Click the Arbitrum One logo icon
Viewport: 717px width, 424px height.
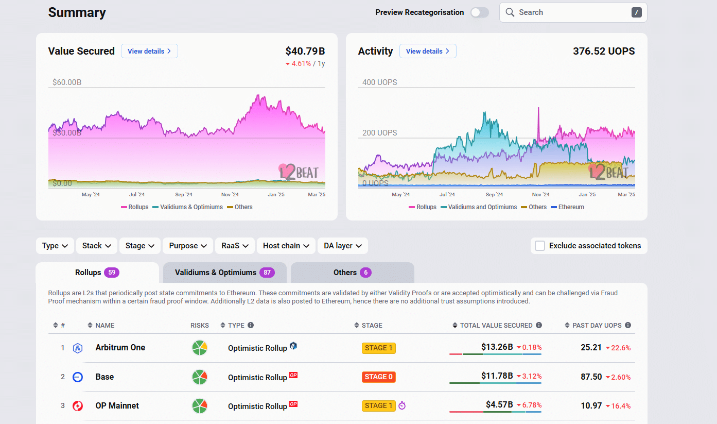coord(78,348)
